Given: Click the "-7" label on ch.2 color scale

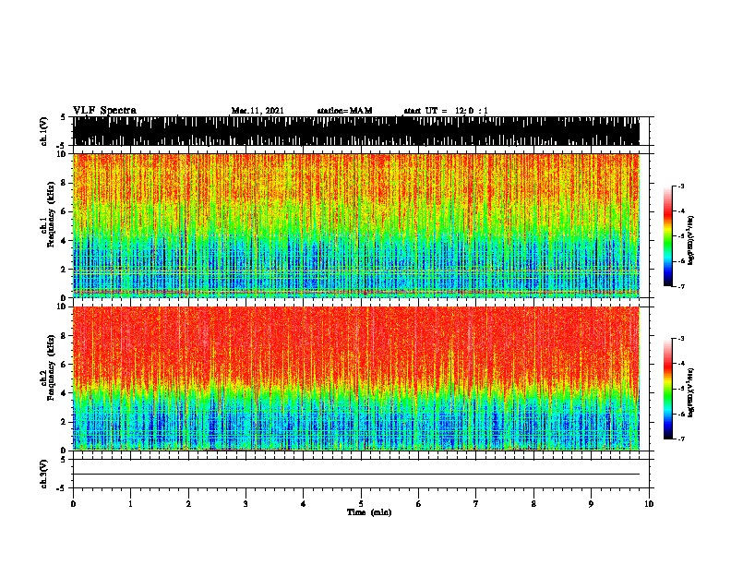Looking at the screenshot, I should [680, 439].
